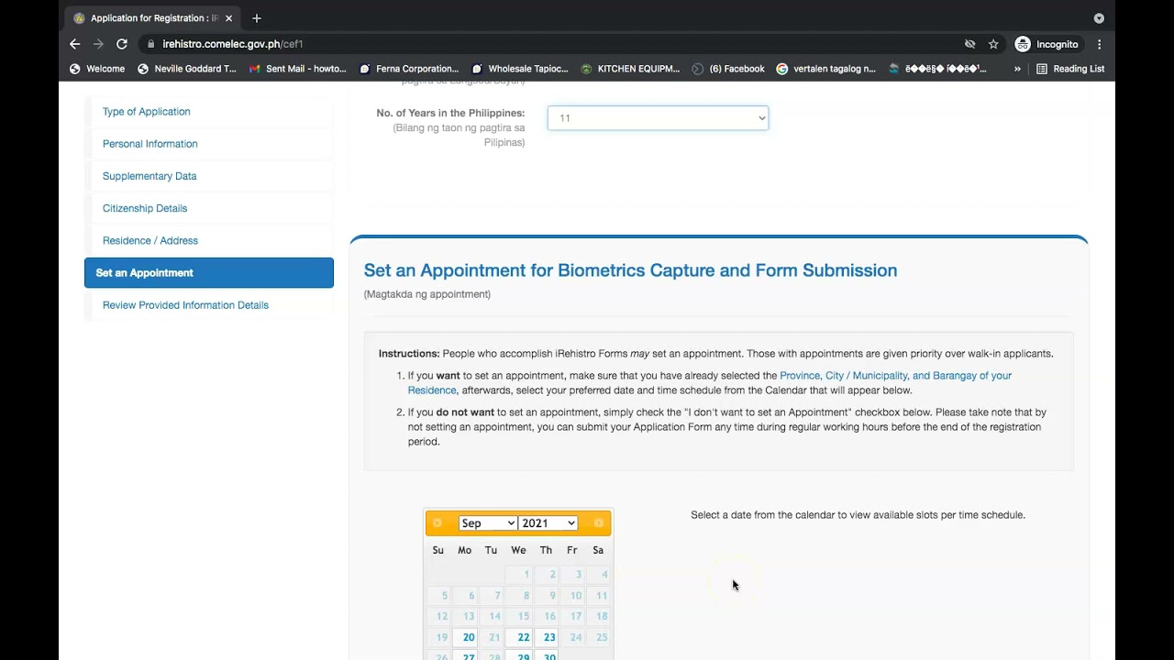The image size is (1174, 660).
Task: Open the calendar month dropdown (Sep)
Action: point(488,523)
